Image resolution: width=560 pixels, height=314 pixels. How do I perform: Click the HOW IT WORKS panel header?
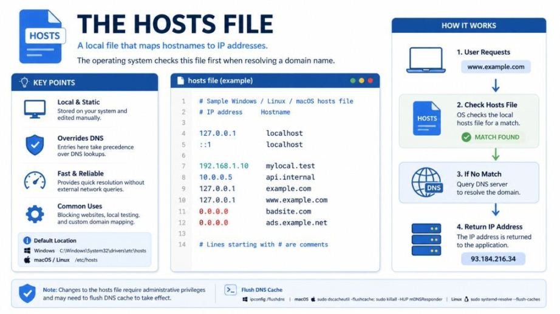468,25
